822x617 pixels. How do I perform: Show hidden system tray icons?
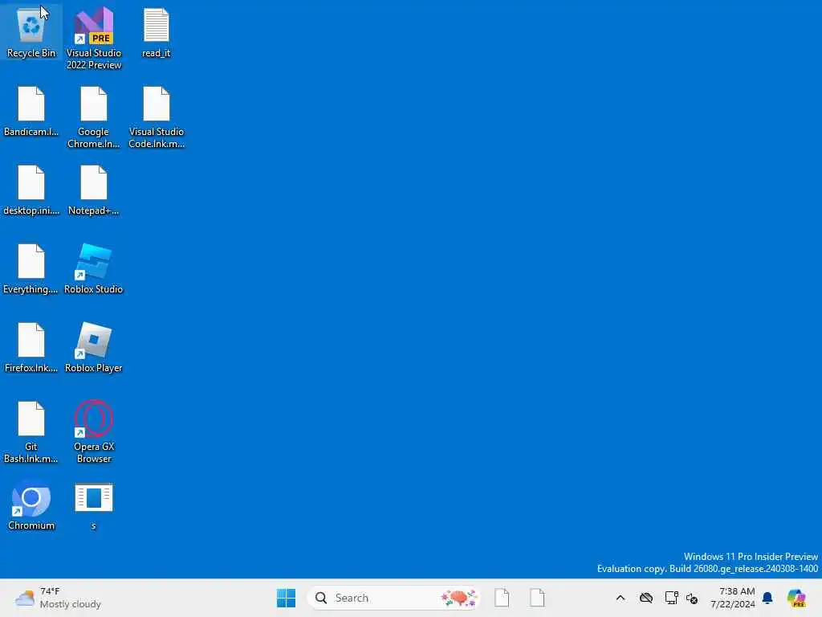click(621, 598)
